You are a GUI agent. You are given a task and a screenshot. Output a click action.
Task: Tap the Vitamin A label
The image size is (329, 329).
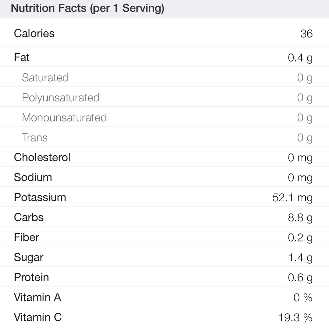click(38, 297)
